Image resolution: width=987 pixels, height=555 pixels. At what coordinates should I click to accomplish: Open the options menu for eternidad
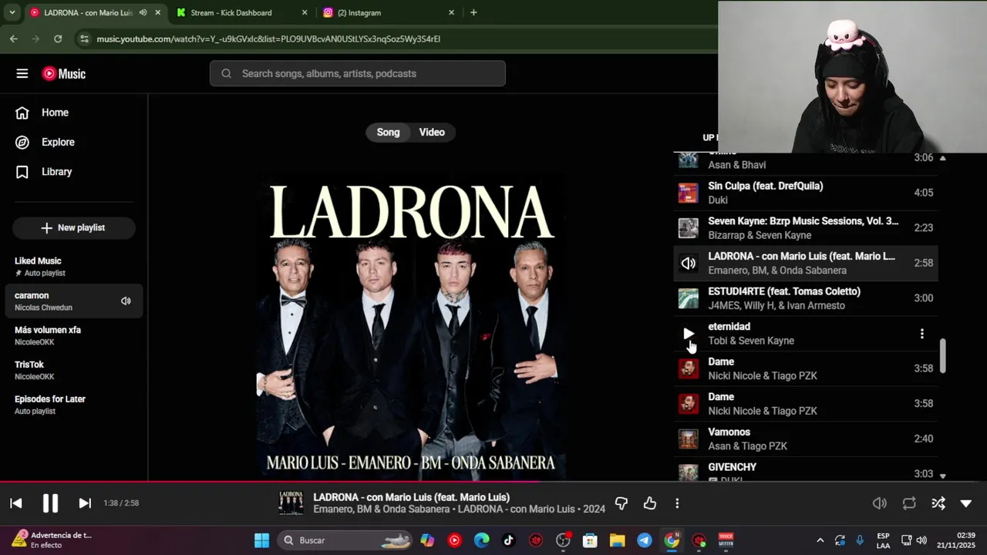pos(921,334)
